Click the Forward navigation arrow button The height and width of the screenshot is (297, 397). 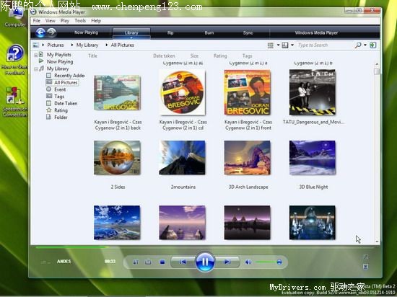pos(52,32)
